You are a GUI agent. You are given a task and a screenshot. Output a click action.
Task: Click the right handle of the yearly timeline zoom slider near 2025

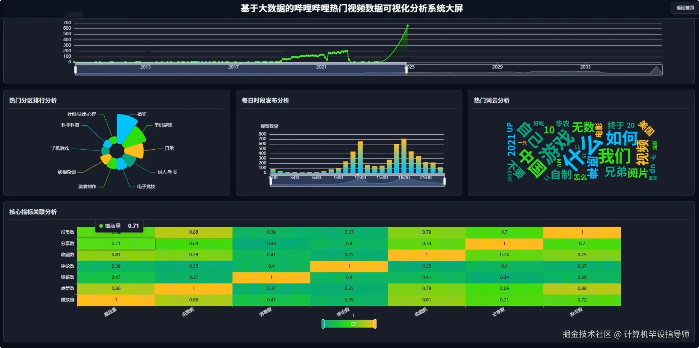[x=406, y=70]
